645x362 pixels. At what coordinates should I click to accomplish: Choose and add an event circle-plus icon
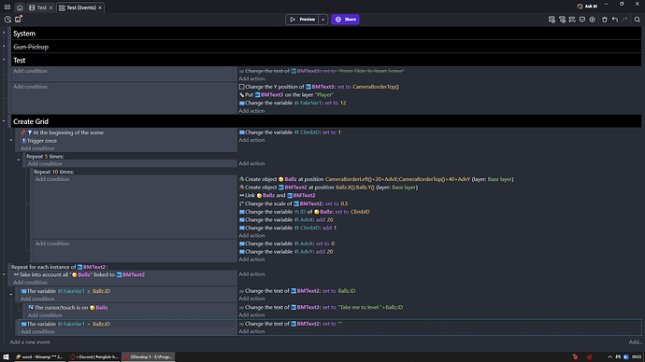(593, 20)
